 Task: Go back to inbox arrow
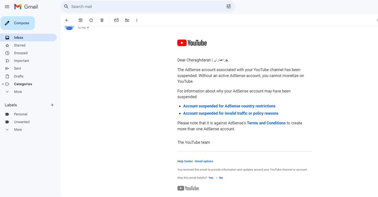tap(67, 20)
